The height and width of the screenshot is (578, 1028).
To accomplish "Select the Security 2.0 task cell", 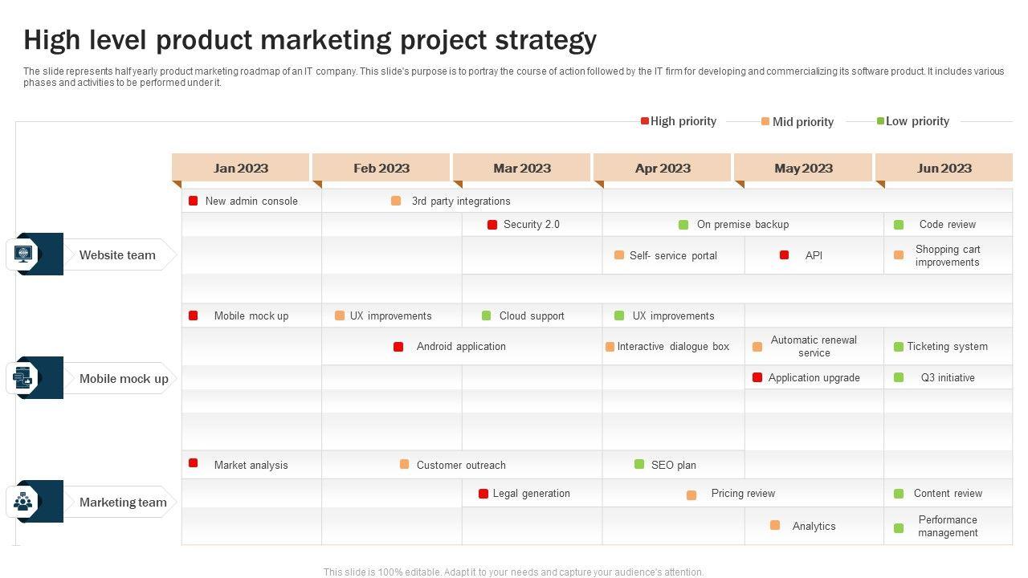I will click(x=531, y=225).
